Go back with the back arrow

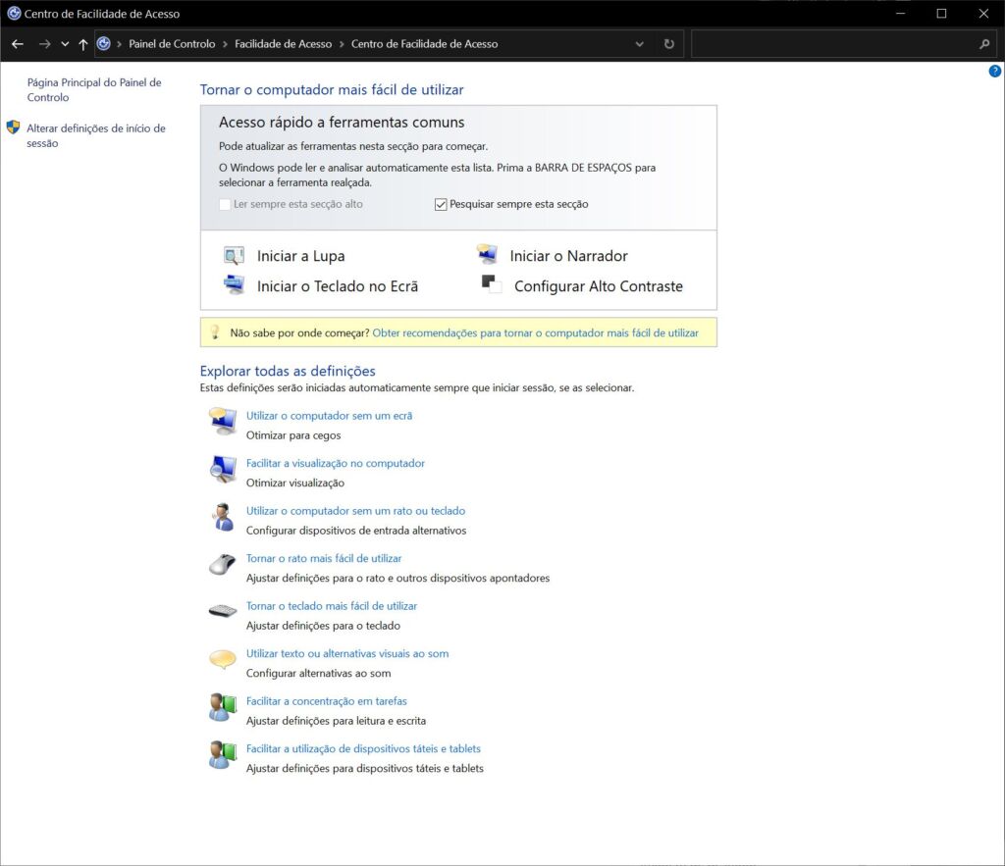click(18, 44)
